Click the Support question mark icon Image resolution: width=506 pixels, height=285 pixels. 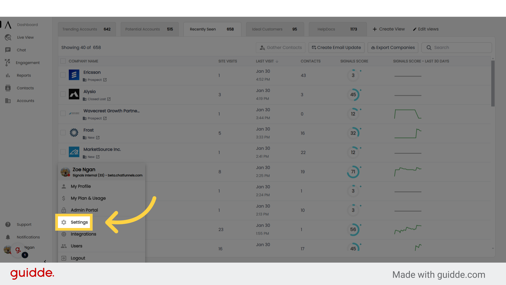coord(8,225)
